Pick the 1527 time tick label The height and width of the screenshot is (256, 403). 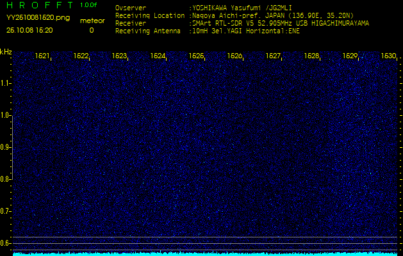pos(273,56)
